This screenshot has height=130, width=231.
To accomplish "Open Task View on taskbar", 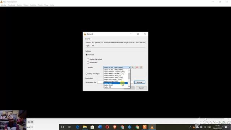I will point(70,127).
